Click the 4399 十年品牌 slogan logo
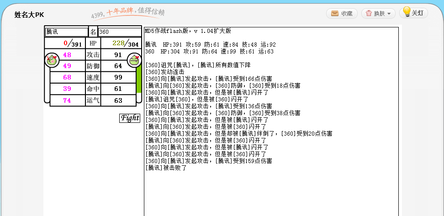444x216 pixels. coord(128,13)
